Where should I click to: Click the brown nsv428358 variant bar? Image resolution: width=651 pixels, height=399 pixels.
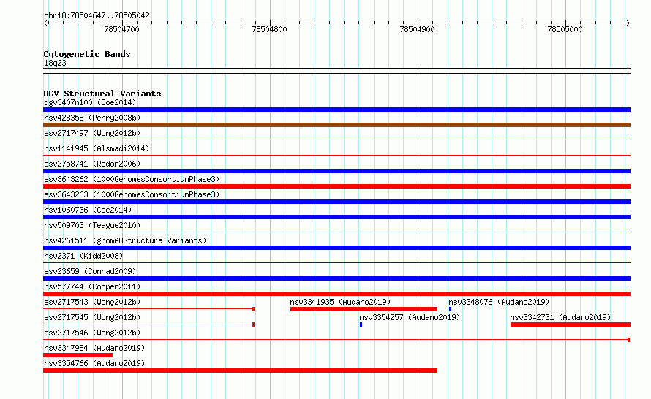tap(336, 125)
